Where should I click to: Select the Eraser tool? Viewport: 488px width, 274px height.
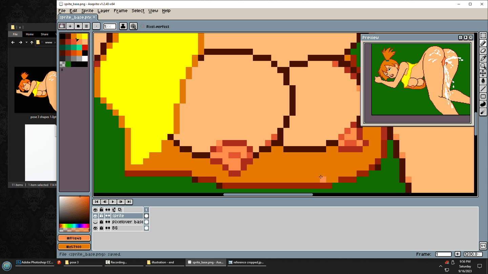[483, 51]
